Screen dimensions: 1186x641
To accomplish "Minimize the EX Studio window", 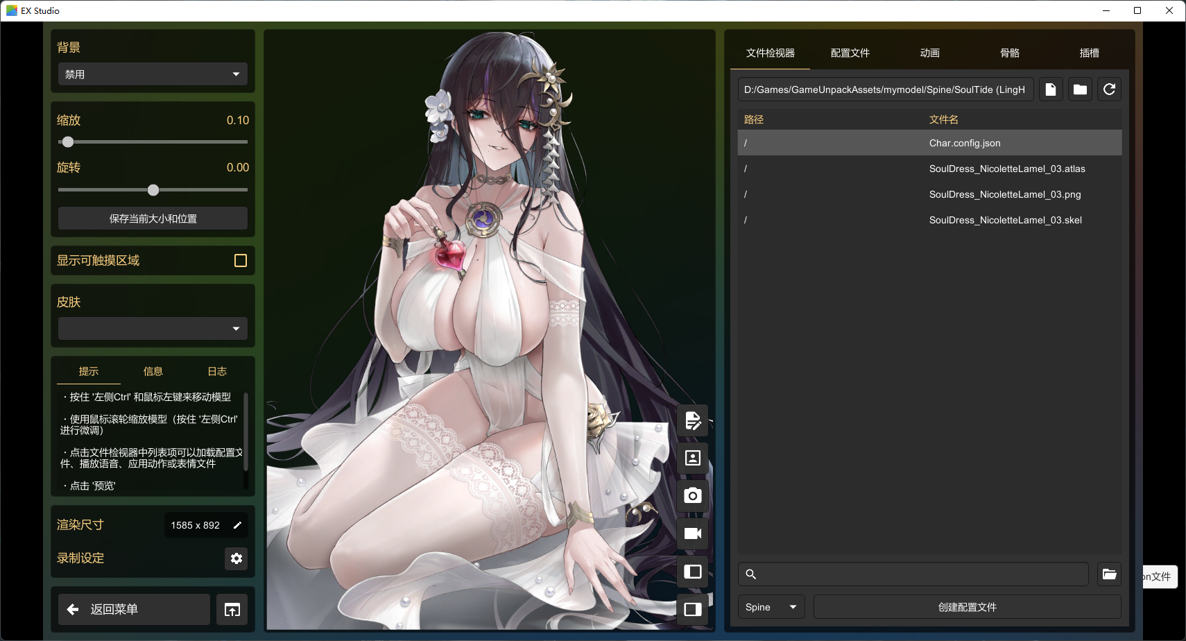I will (1106, 10).
